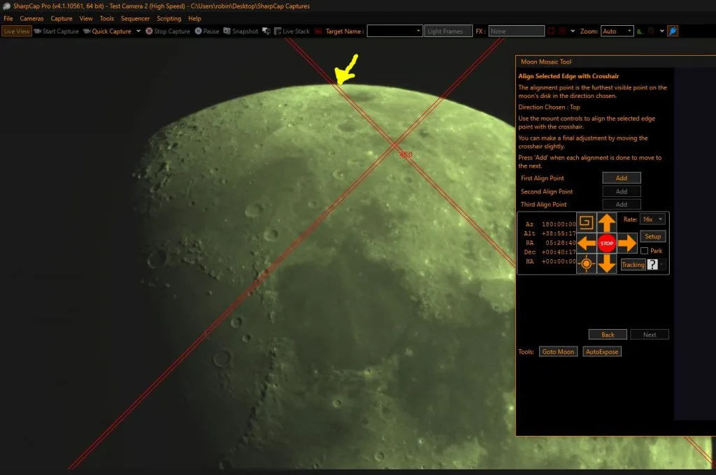716x475 pixels.
Task: Click red square icon after FX field
Action: (x=551, y=31)
